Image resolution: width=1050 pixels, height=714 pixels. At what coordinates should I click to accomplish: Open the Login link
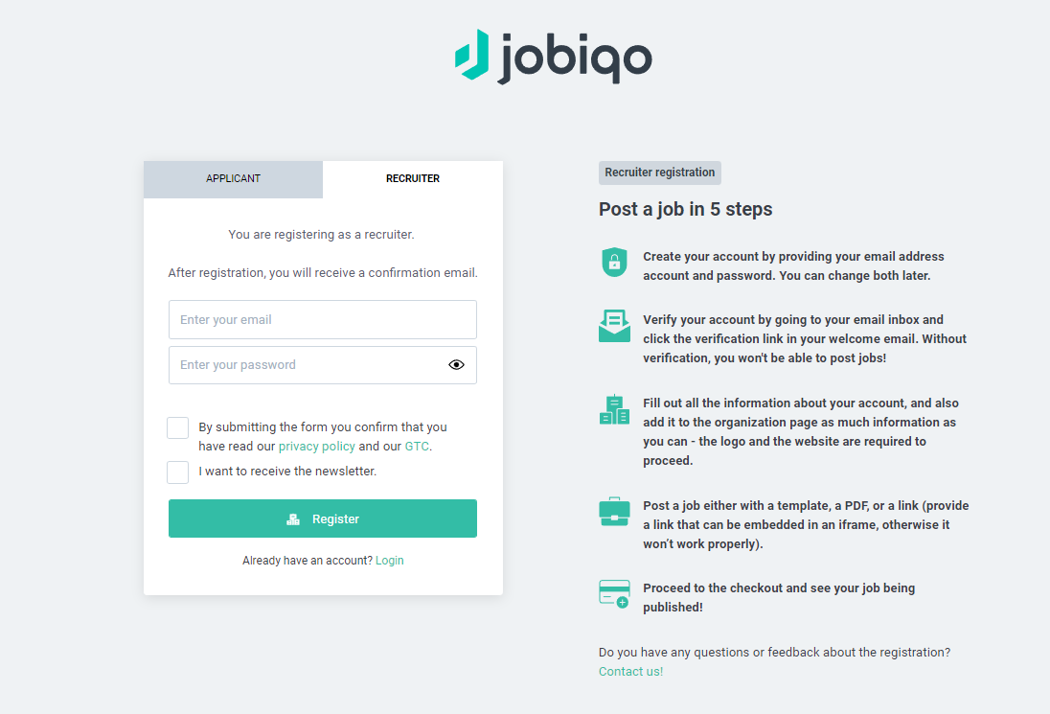[390, 561]
